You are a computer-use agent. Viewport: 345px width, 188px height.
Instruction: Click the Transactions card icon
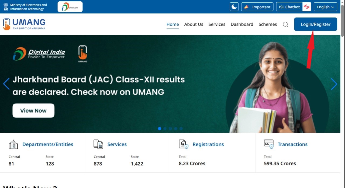point(269,144)
